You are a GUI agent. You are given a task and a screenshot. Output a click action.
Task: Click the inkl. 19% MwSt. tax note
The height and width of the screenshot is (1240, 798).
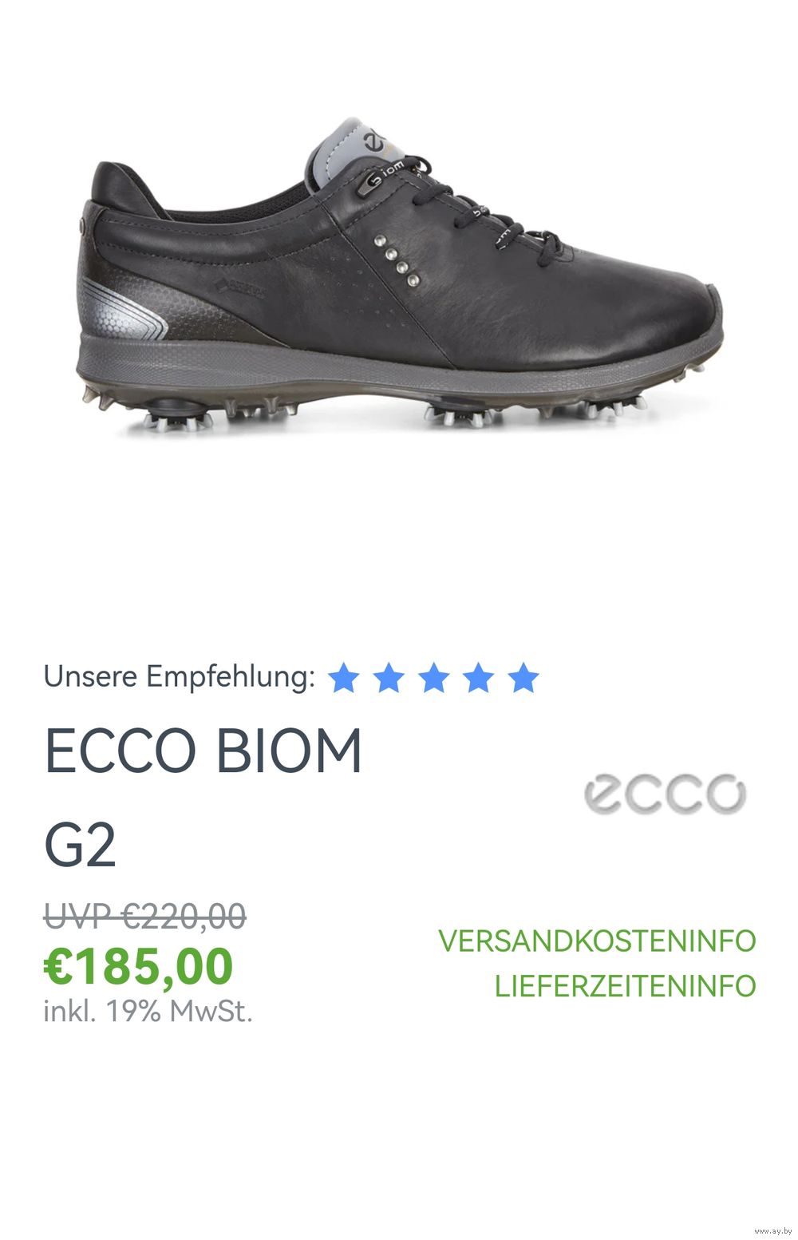pos(148,1011)
